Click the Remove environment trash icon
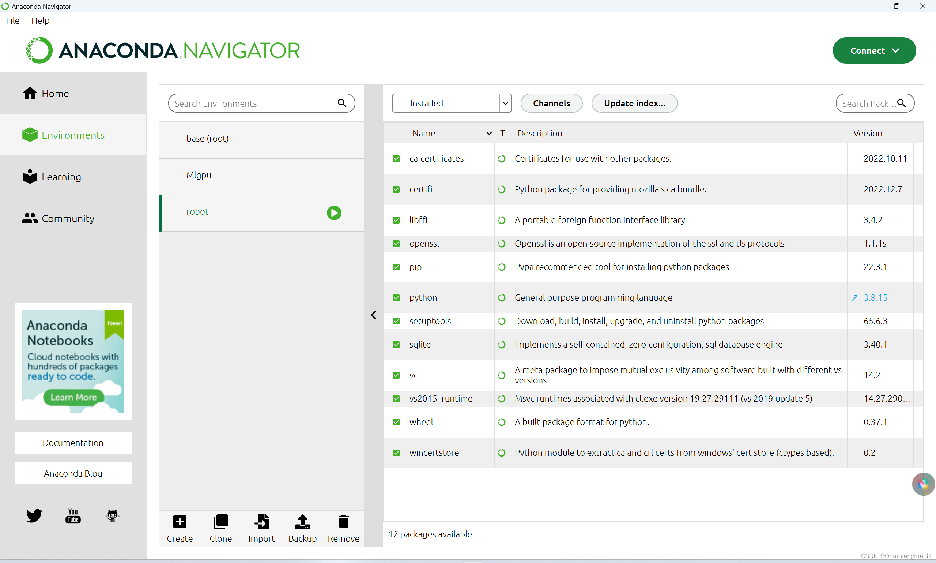This screenshot has width=936, height=563. click(343, 522)
